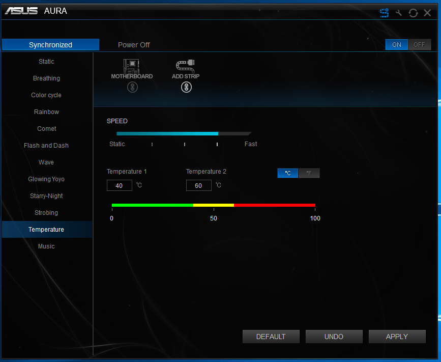Click the yellow section of temperature bar

click(x=214, y=205)
